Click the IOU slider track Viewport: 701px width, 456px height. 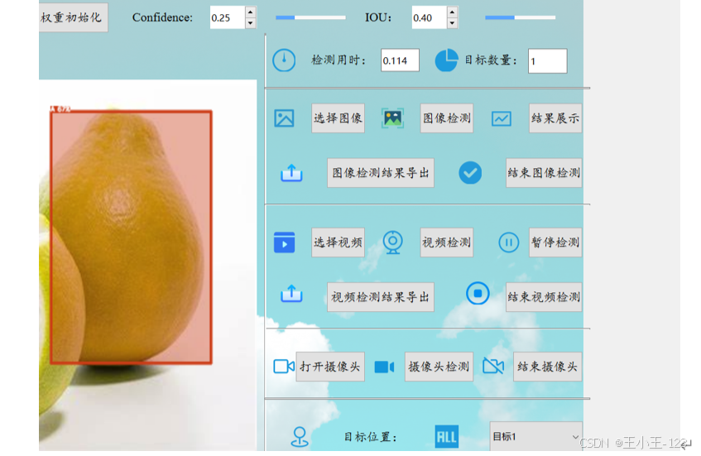pos(520,17)
